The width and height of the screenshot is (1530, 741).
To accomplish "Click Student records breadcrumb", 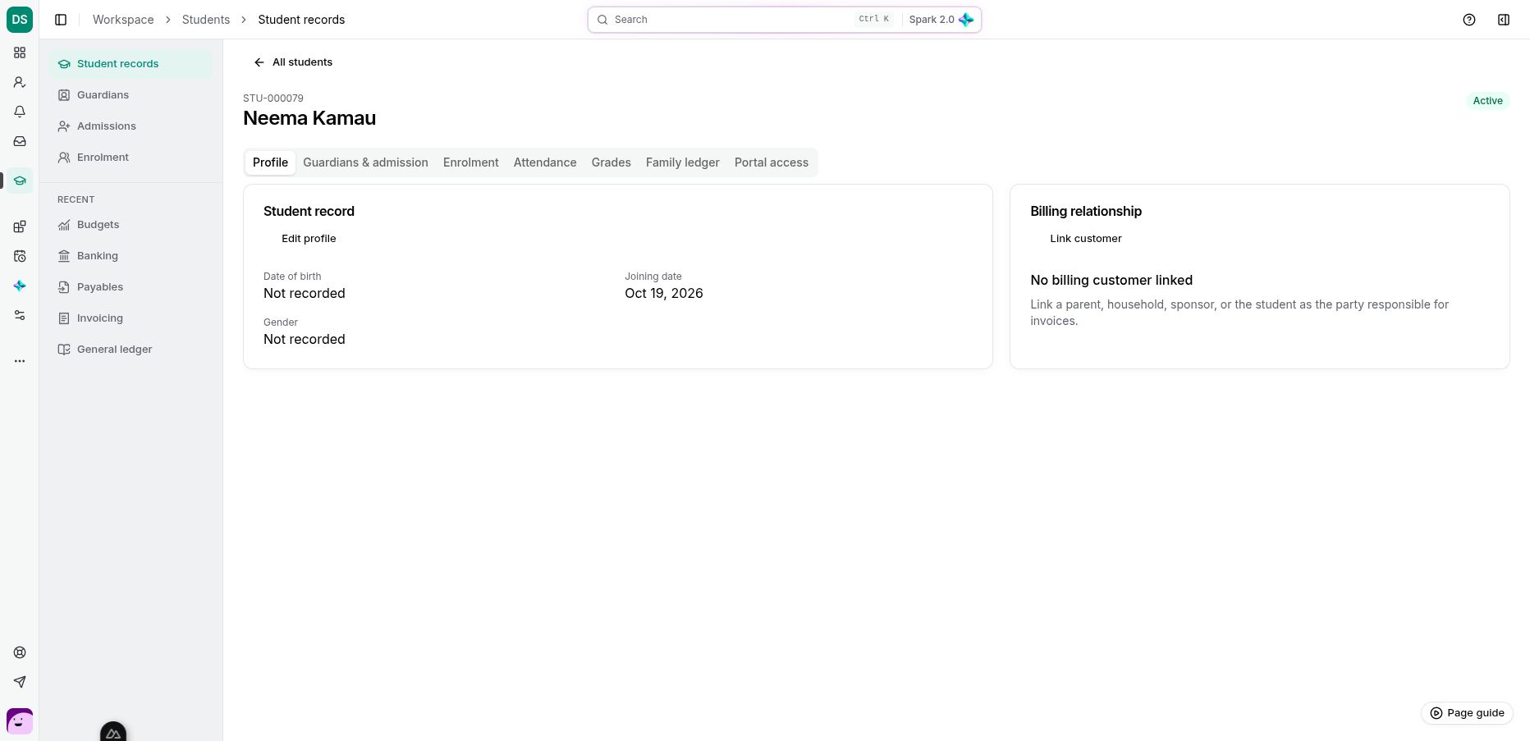I will [x=301, y=20].
